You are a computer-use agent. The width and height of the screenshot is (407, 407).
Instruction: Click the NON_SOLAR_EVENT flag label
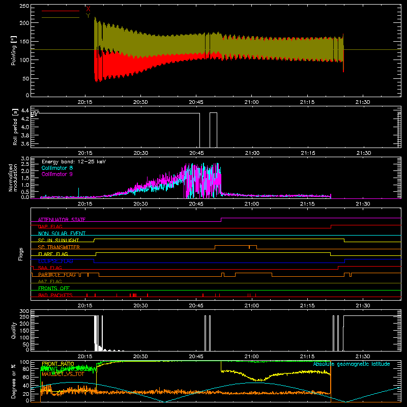coord(62,234)
